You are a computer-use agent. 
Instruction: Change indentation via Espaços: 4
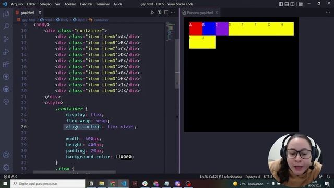click(x=253, y=177)
